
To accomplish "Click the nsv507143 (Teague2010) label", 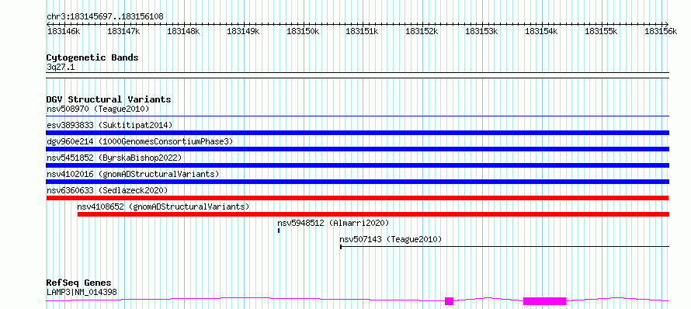I will [391, 239].
